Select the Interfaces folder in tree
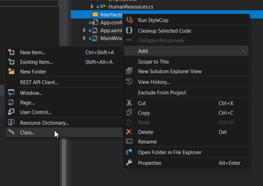This screenshot has height=186, width=263. 111,14
